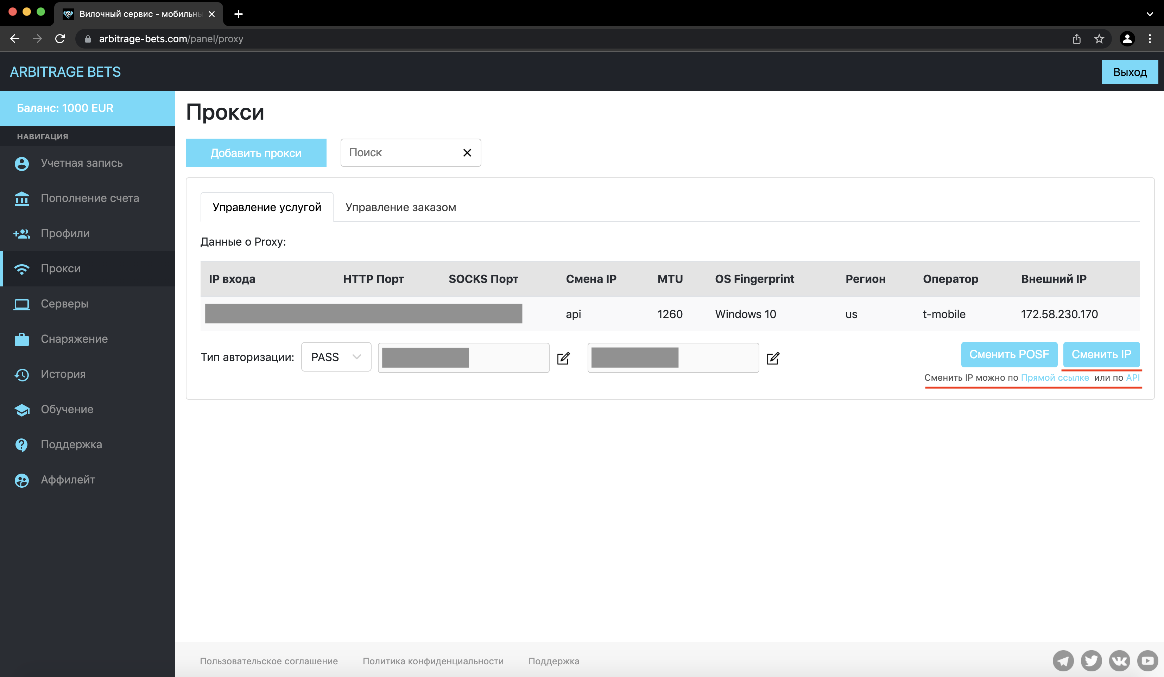Open the История sidebar item
The height and width of the screenshot is (677, 1164).
click(63, 374)
